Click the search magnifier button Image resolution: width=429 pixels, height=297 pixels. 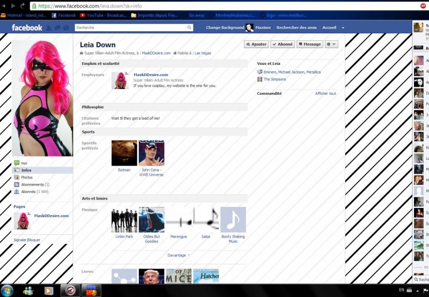tap(189, 27)
